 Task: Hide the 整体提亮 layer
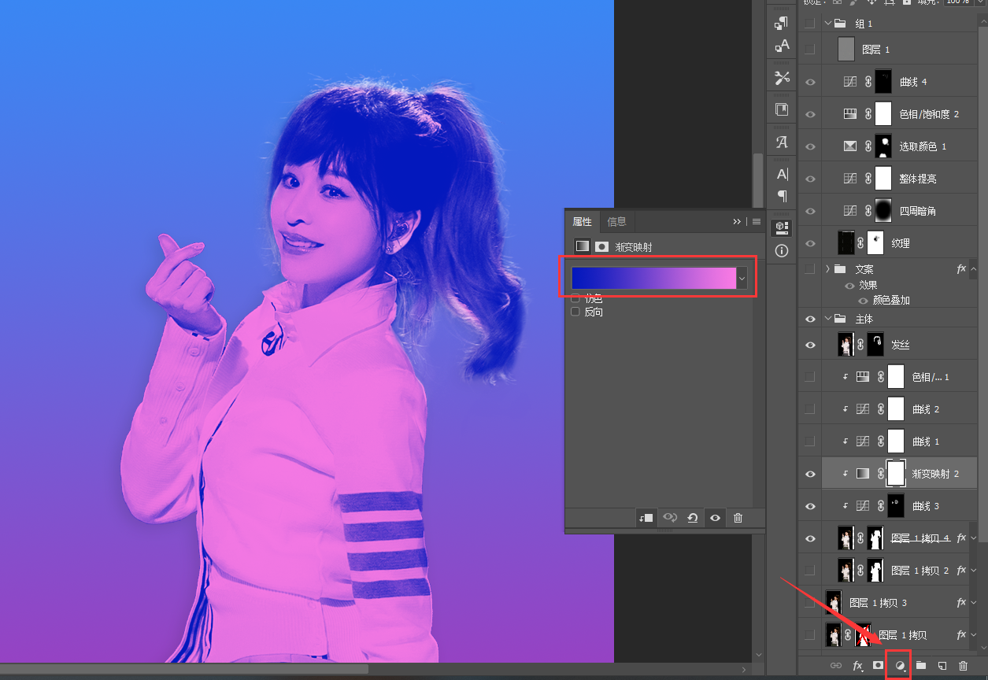point(810,179)
